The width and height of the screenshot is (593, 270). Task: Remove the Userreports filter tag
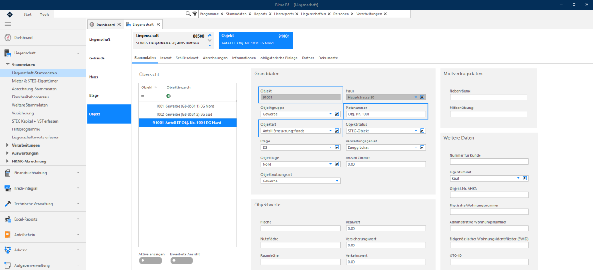pos(297,14)
